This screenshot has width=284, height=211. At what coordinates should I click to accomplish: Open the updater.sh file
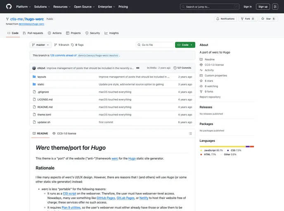[x=44, y=122]
